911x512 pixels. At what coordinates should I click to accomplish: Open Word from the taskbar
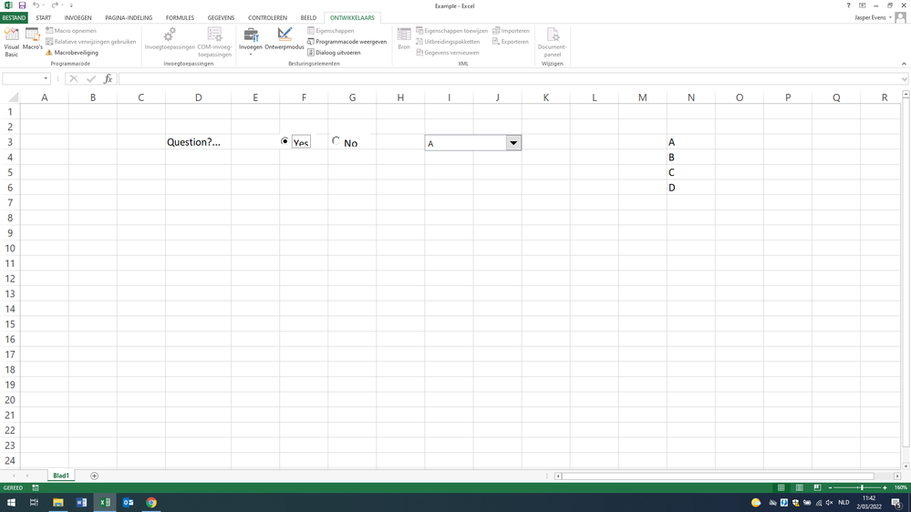coord(81,502)
